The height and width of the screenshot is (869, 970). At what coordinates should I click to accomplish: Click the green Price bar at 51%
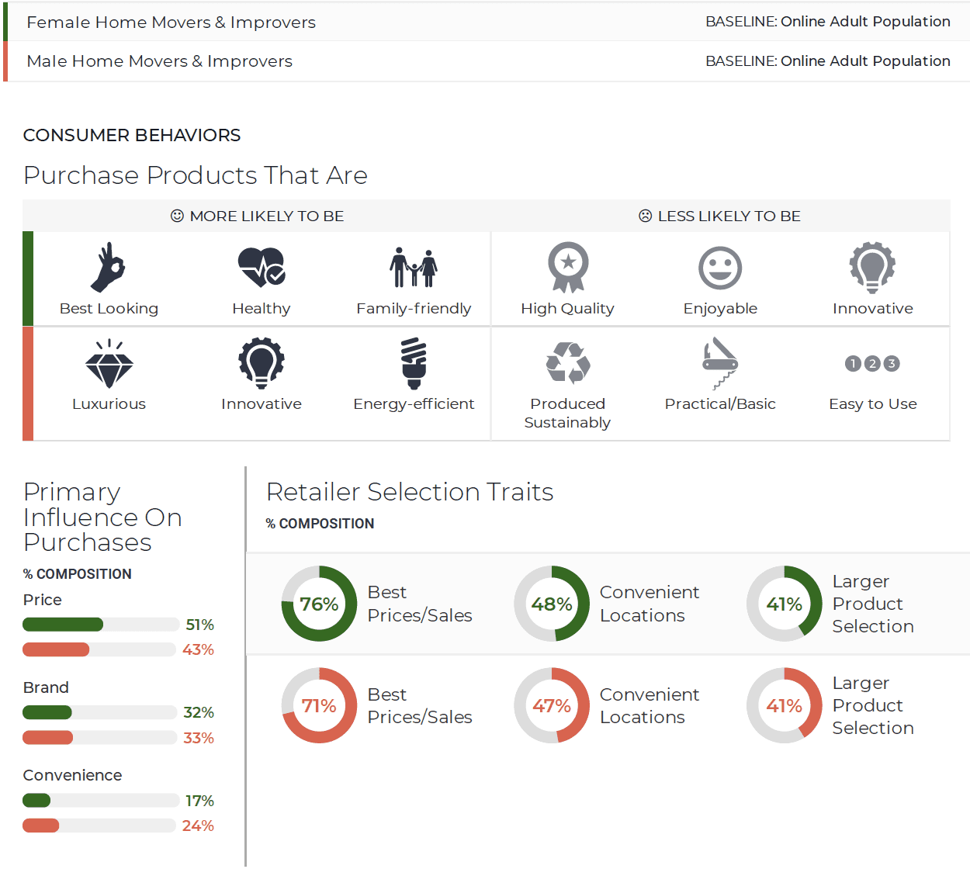click(63, 625)
